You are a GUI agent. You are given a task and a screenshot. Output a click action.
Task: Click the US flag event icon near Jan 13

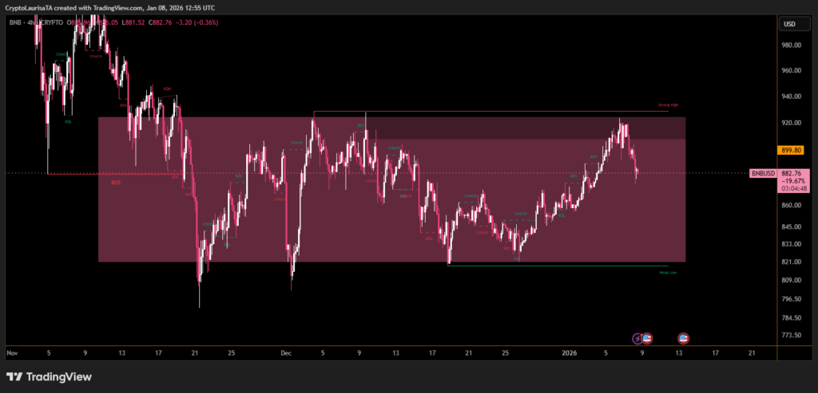[684, 338]
